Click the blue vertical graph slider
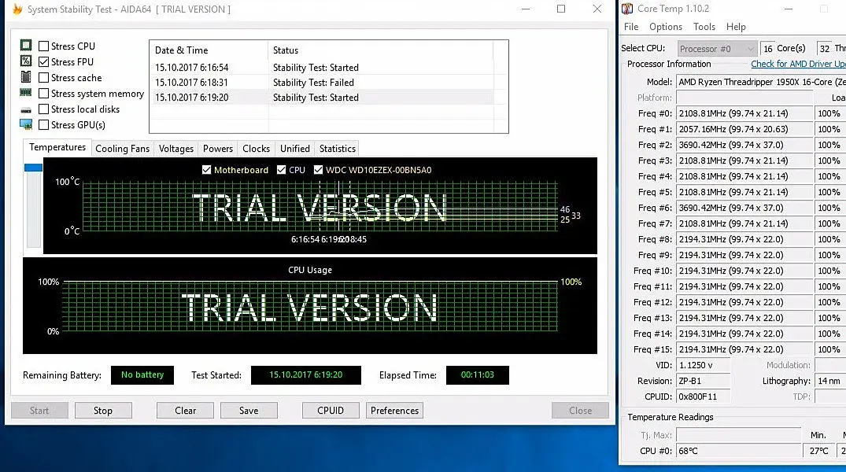The height and width of the screenshot is (472, 846). coord(33,168)
